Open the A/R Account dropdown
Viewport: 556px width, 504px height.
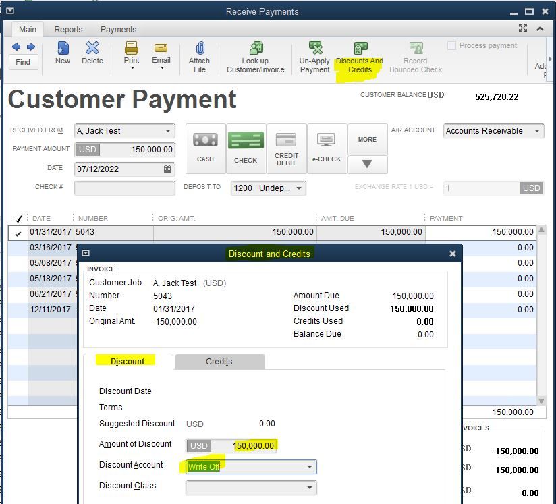pyautogui.click(x=537, y=131)
